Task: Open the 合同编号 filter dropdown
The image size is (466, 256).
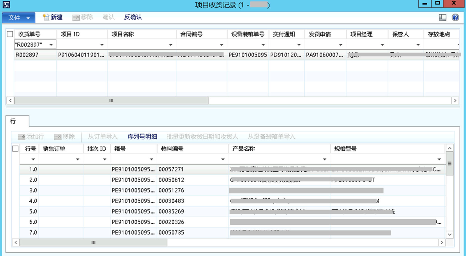Action: pos(222,45)
